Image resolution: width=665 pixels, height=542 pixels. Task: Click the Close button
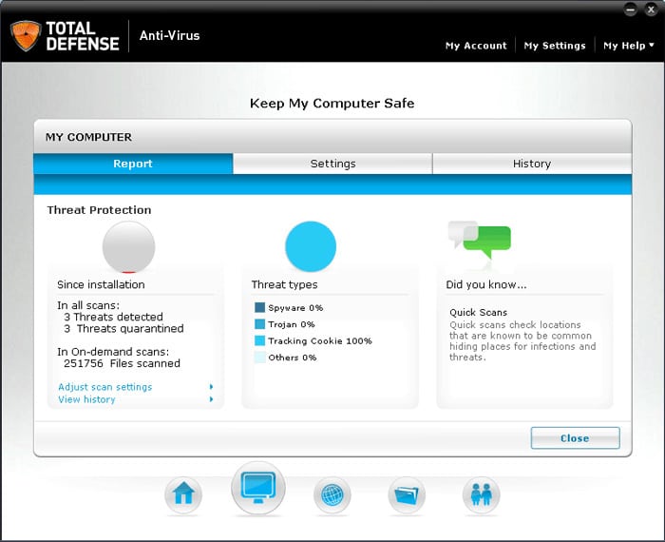pos(575,438)
